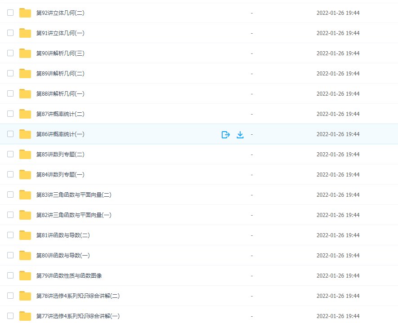
Task: Click share icon on 第86讲概率统计(一) row
Action: [x=225, y=135]
